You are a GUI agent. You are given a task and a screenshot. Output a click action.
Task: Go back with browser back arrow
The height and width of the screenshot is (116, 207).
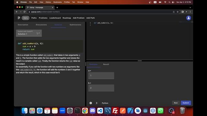(x=16, y=12)
